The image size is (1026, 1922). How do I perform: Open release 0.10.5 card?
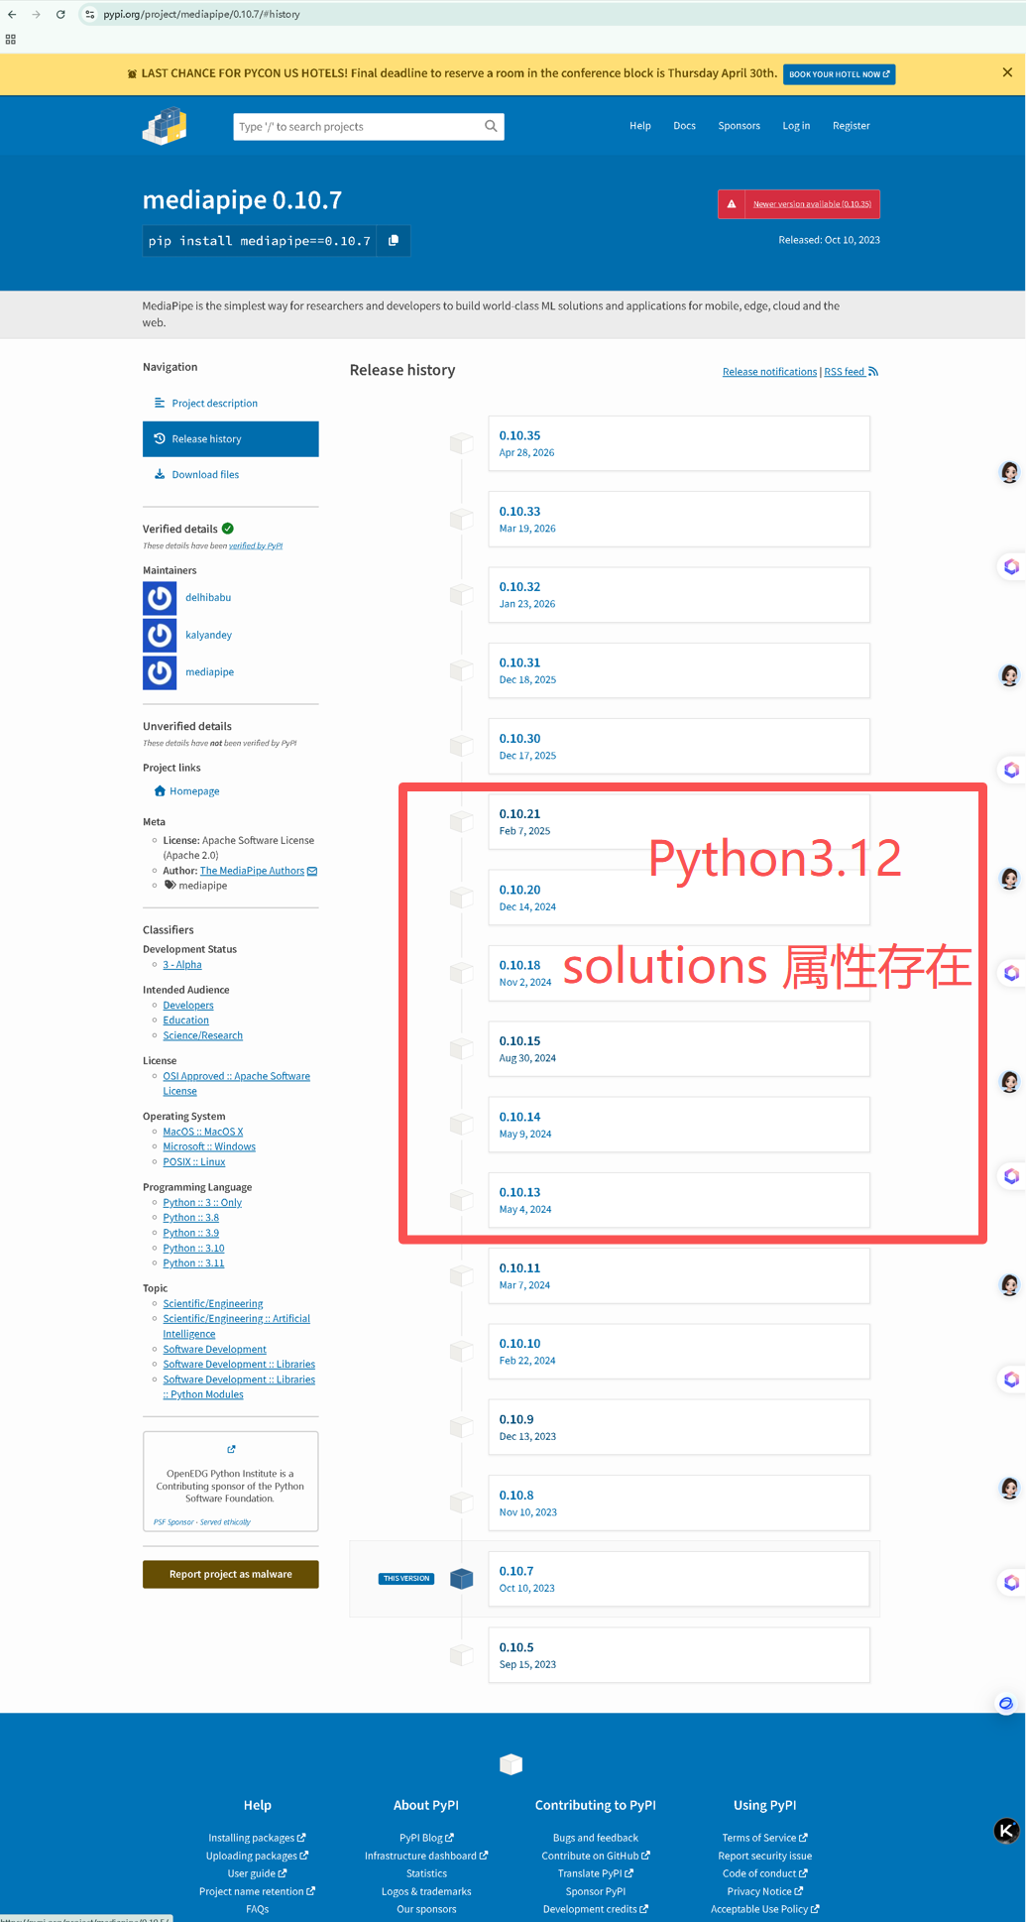point(679,1655)
